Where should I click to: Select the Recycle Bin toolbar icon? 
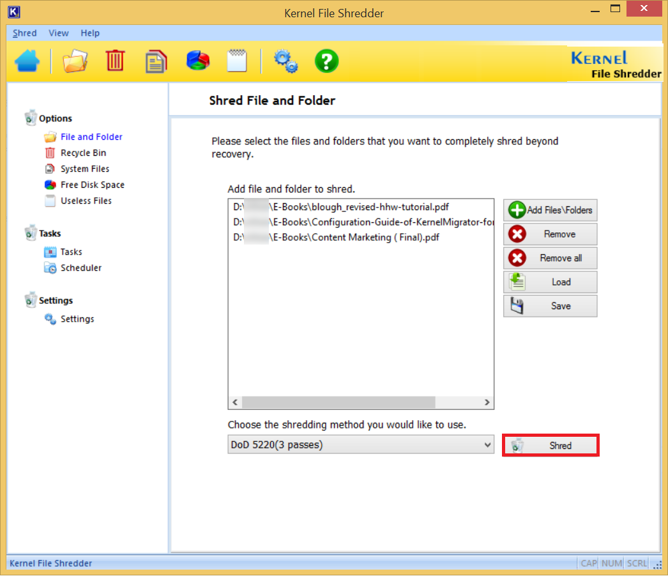click(115, 61)
